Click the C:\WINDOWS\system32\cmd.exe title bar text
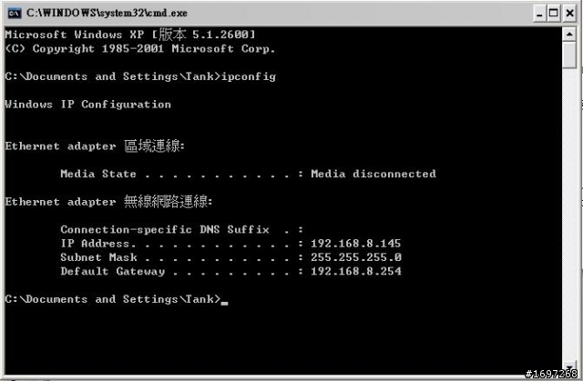This screenshot has height=381, width=583. pos(107,13)
